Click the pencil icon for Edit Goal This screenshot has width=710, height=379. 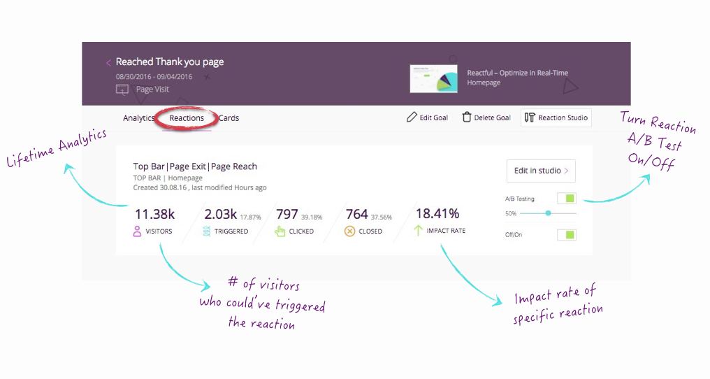(x=412, y=117)
